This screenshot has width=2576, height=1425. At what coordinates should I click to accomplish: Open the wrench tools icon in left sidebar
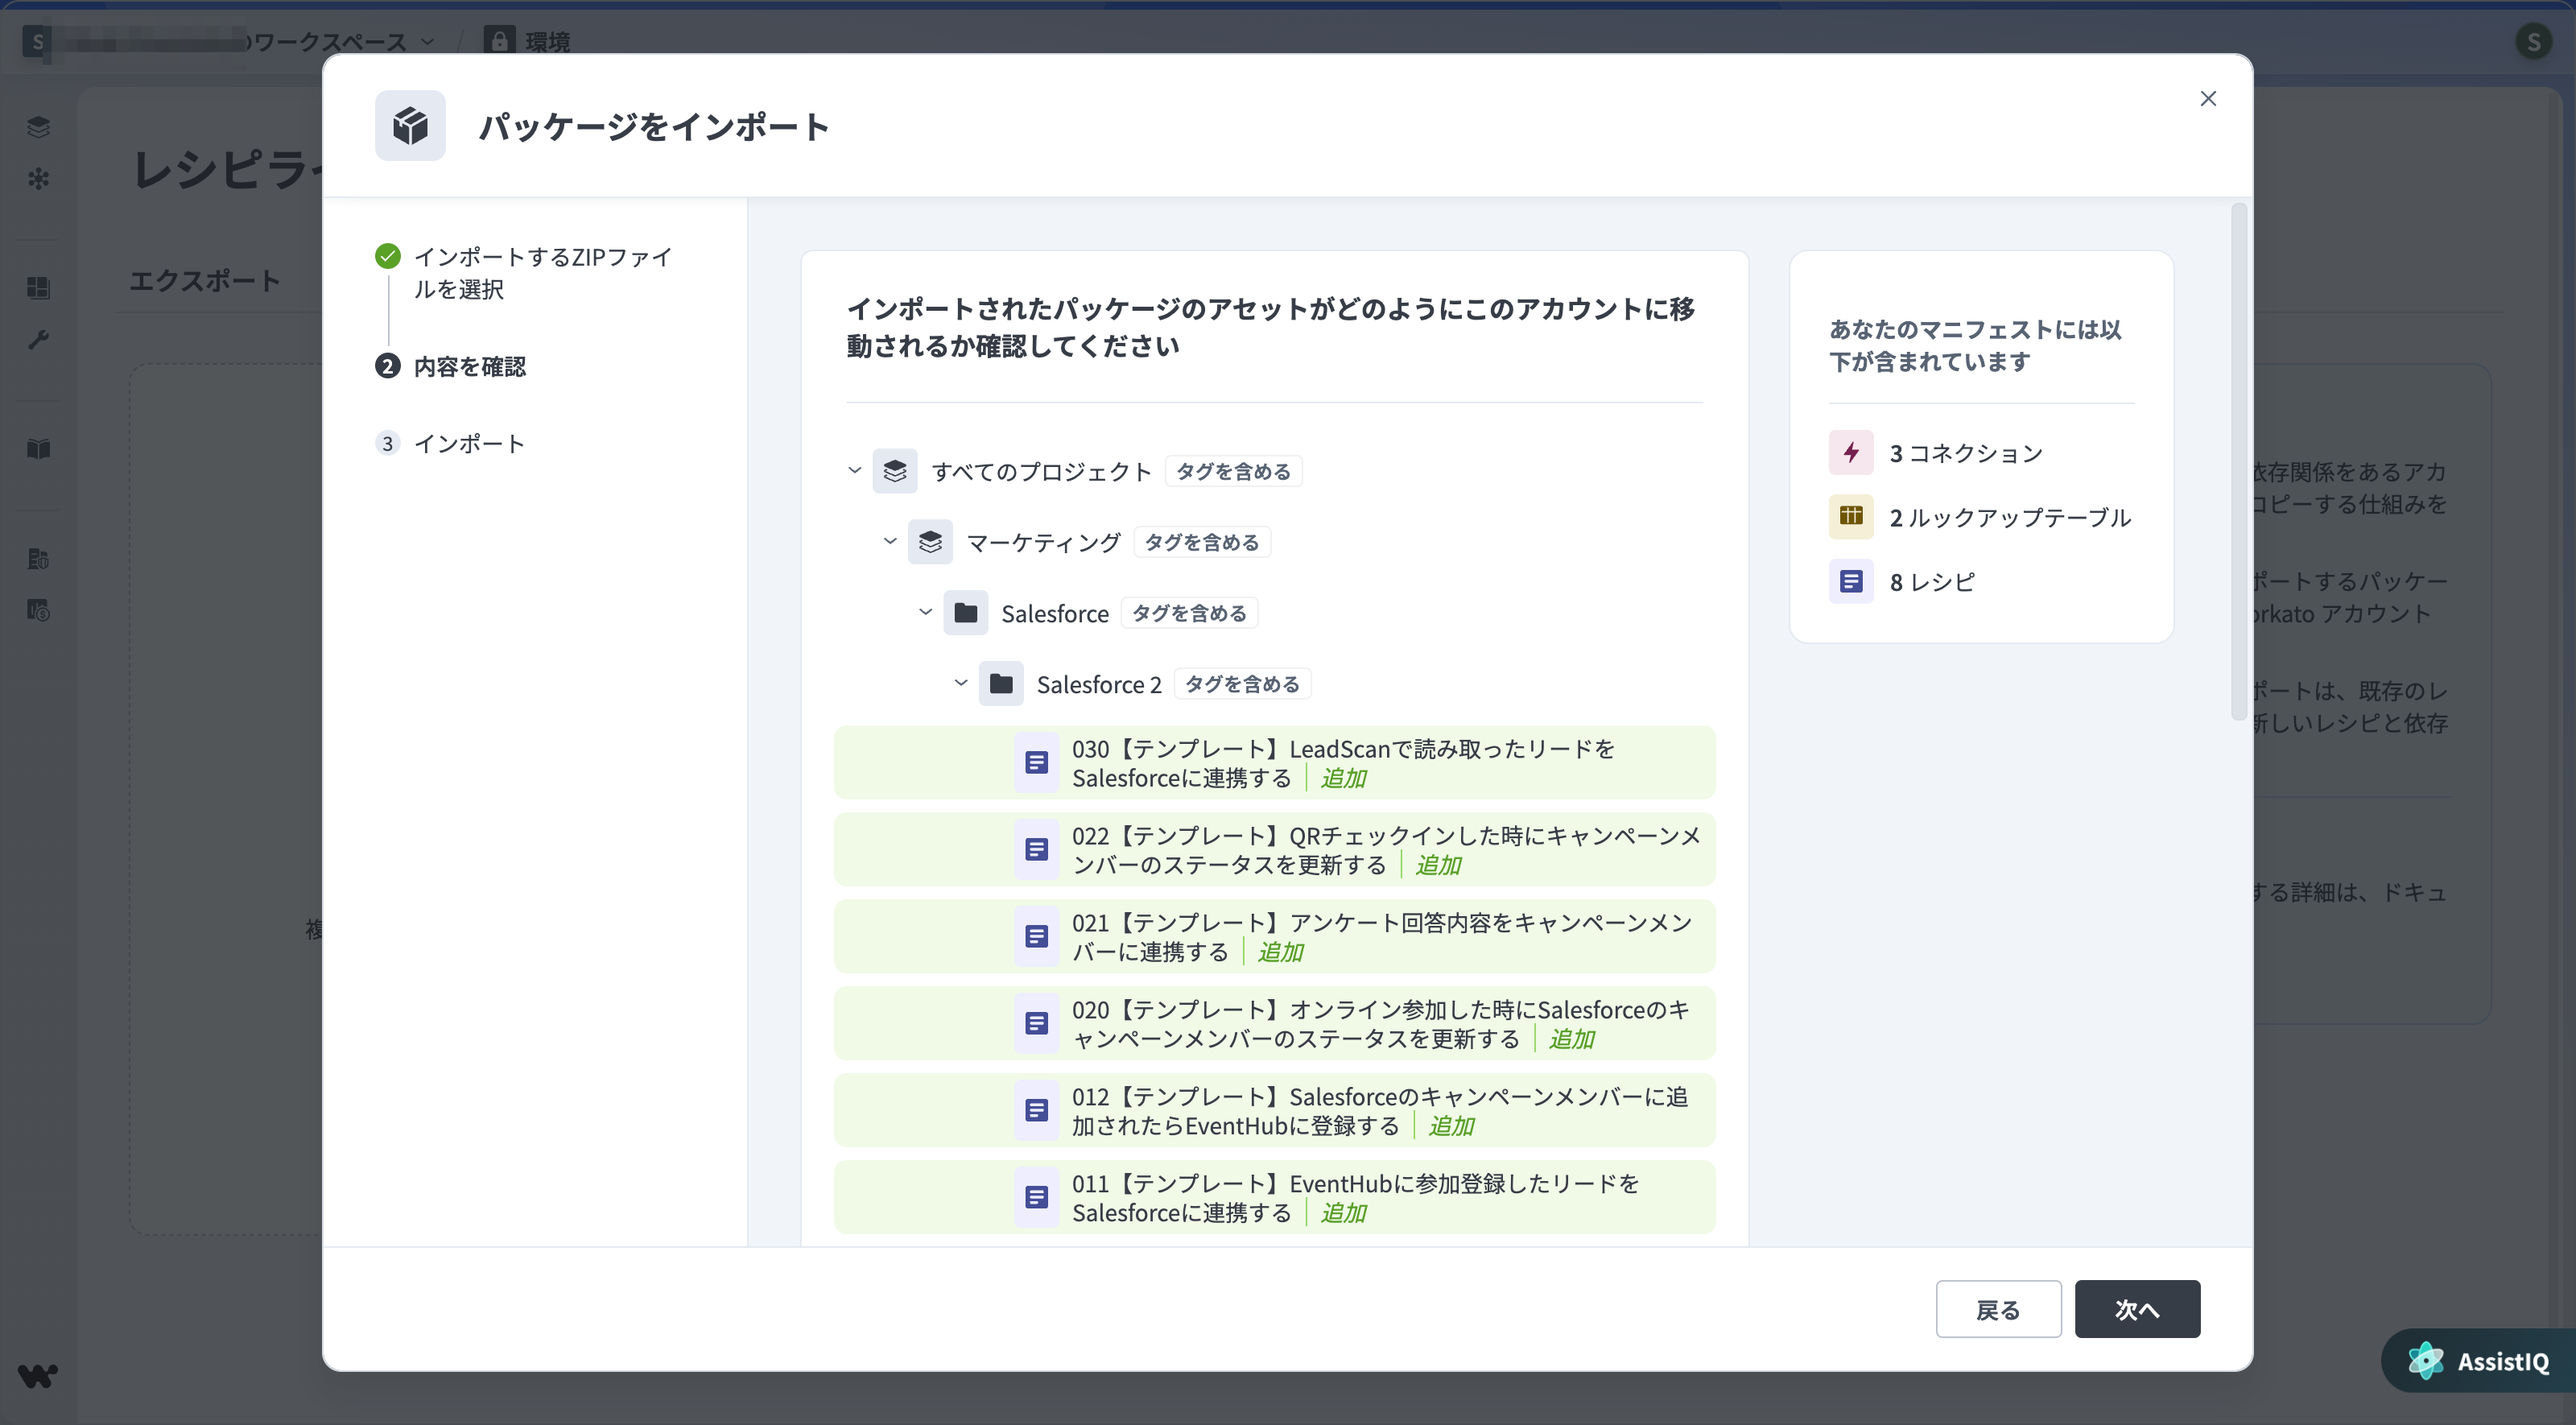click(x=38, y=340)
